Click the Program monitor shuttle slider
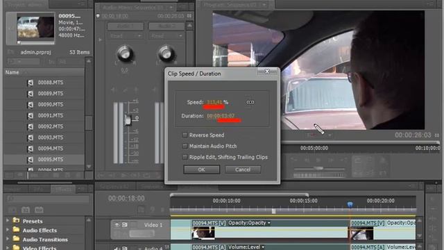The image size is (444, 250). [x=318, y=168]
